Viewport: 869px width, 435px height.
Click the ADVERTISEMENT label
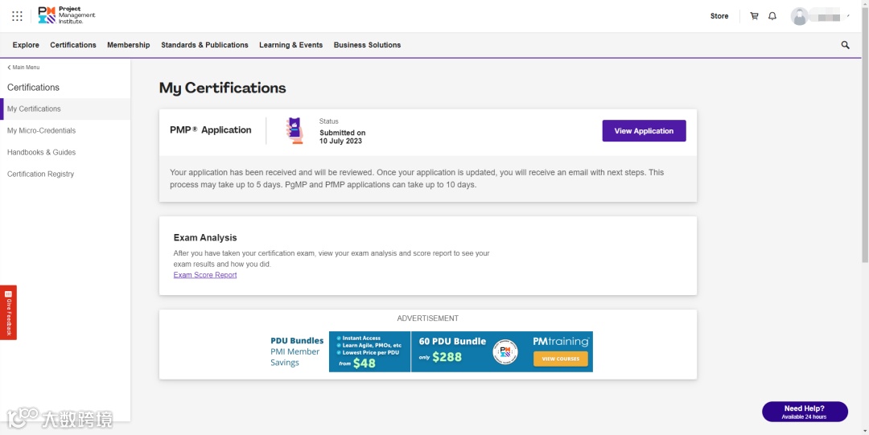point(428,318)
